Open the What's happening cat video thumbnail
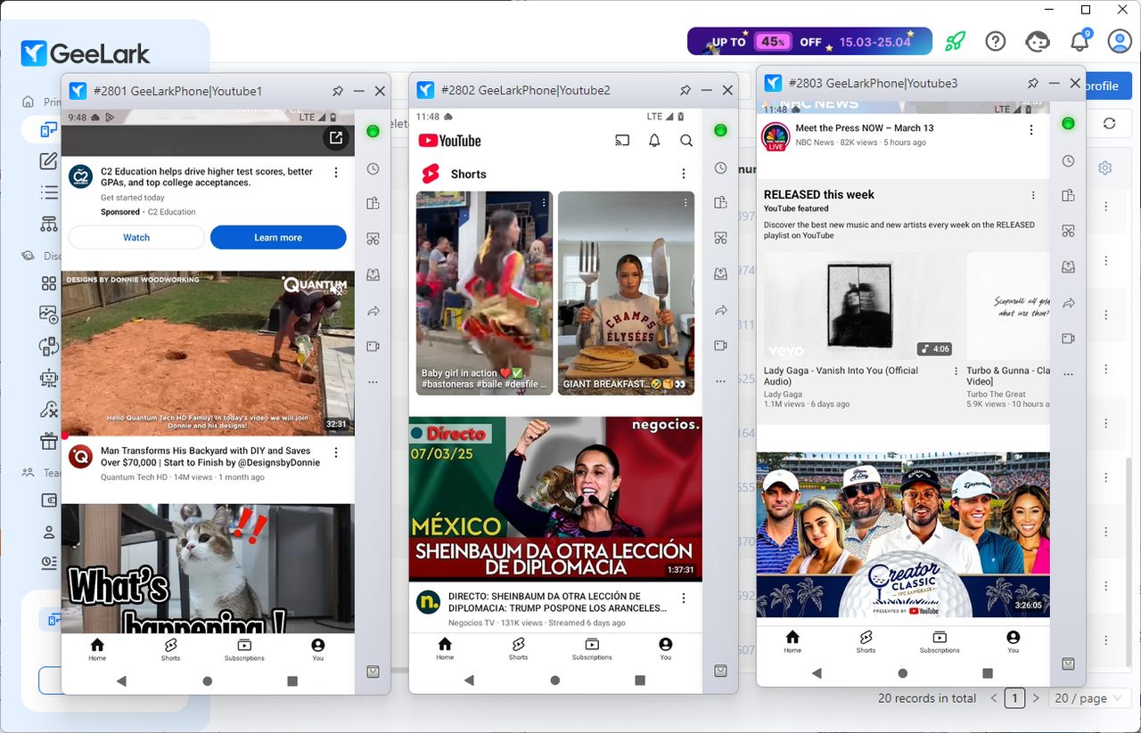The width and height of the screenshot is (1141, 733). coord(208,568)
